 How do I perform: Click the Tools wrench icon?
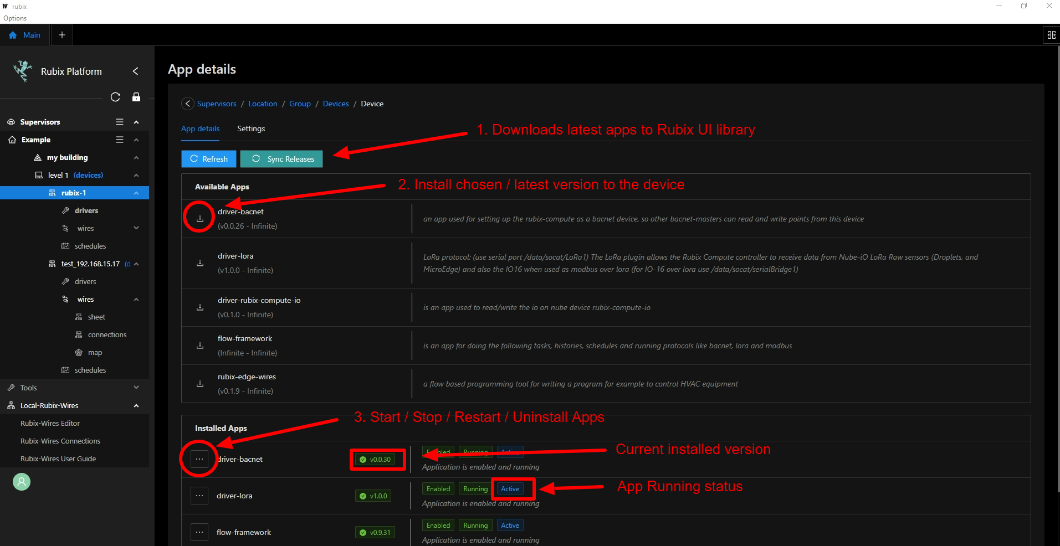pyautogui.click(x=11, y=388)
